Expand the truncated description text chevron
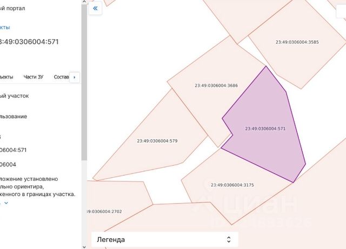 [6, 203]
